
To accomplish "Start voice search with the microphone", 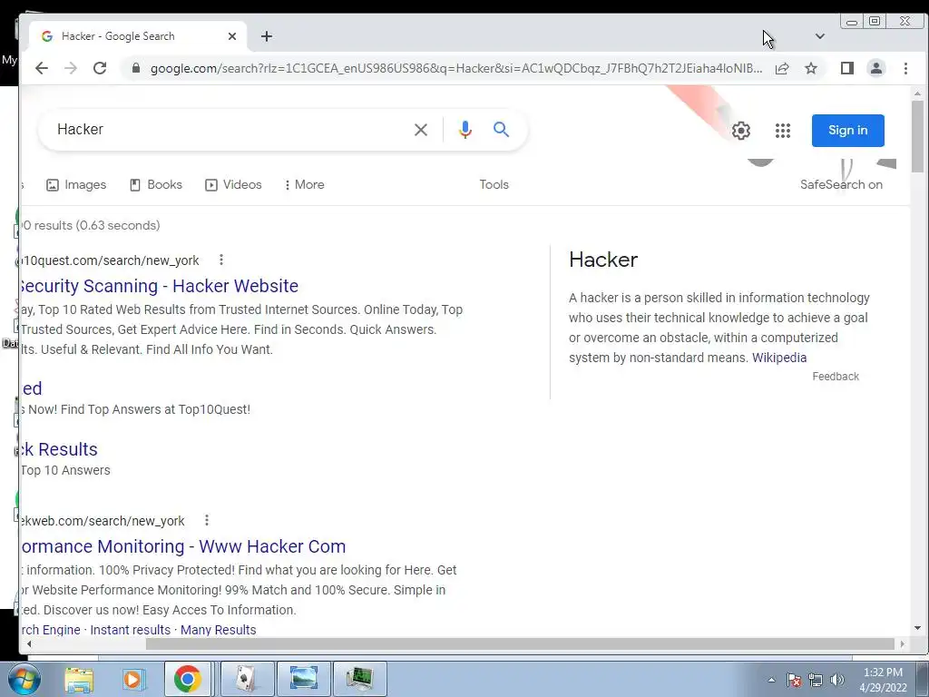I will pyautogui.click(x=465, y=130).
